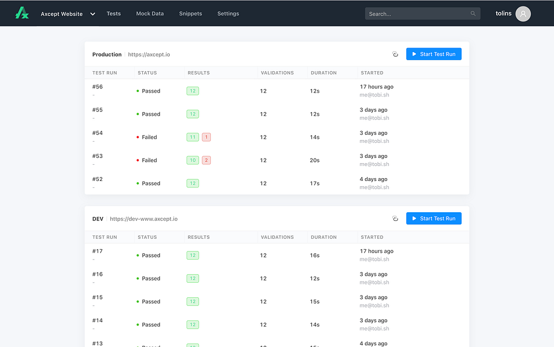This screenshot has width=554, height=347.
Task: Click the Axcept logo icon
Action: 22,13
